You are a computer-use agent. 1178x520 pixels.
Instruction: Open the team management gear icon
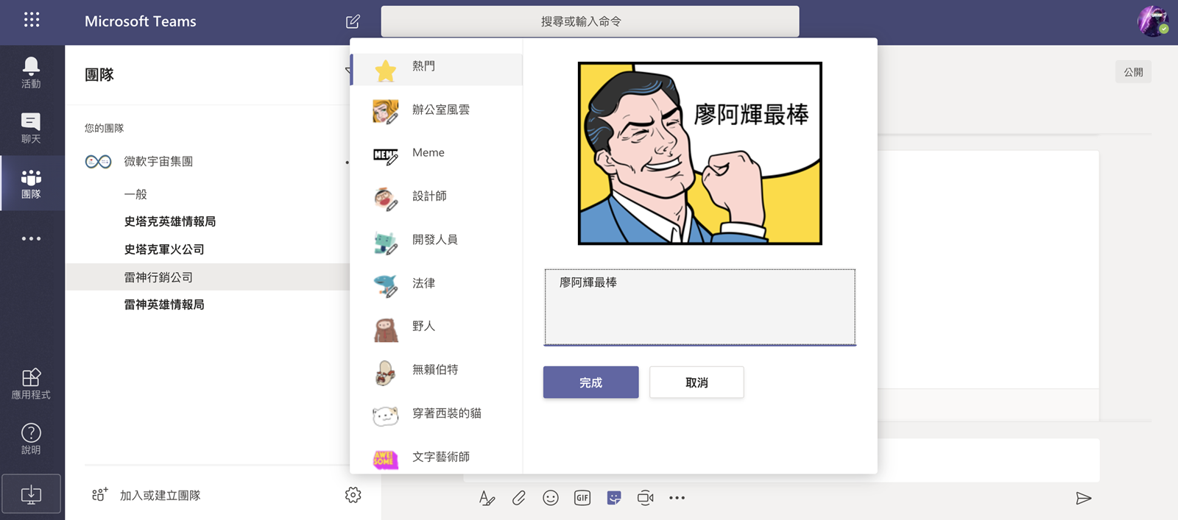tap(353, 495)
